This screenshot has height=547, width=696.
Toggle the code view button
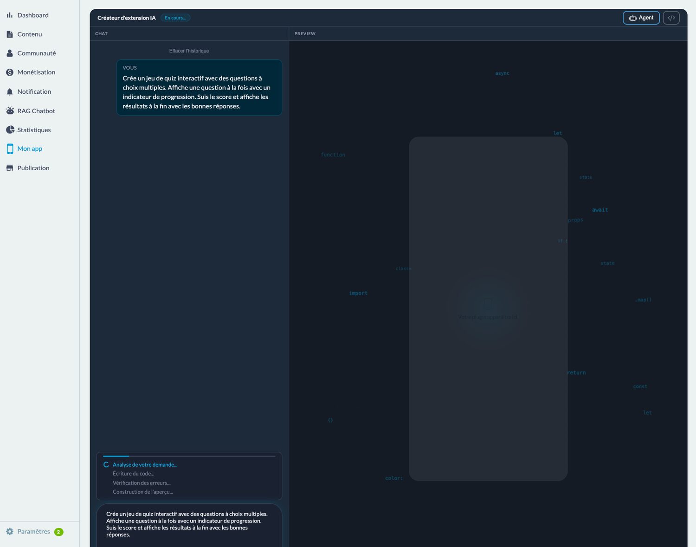click(671, 18)
